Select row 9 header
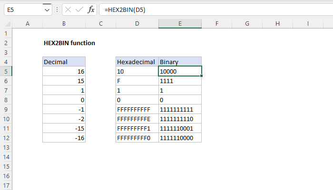This screenshot has height=190, width=333. pos(6,109)
